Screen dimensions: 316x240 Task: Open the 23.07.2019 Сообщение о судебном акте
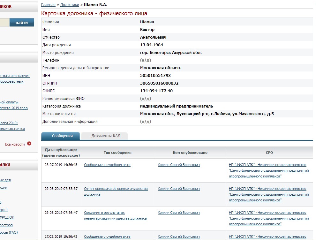coord(107,165)
